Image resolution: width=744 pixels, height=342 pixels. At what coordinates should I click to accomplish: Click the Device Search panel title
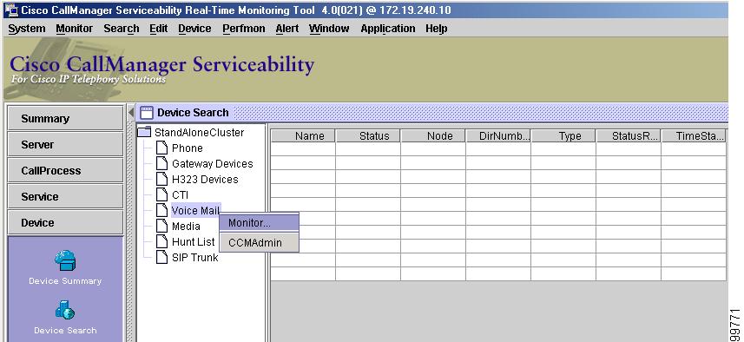(x=193, y=113)
